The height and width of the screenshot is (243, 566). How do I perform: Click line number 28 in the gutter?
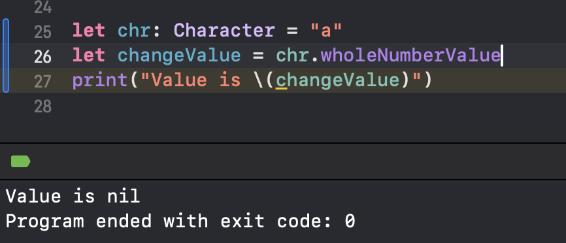point(42,106)
